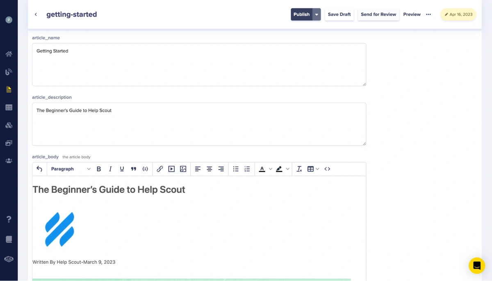Toggle bold text formatting

(x=99, y=169)
